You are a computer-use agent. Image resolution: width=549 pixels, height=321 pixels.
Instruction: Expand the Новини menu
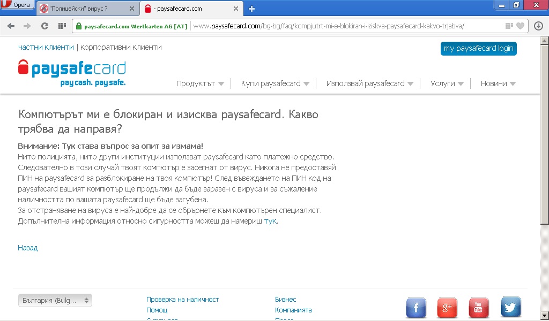pos(498,83)
